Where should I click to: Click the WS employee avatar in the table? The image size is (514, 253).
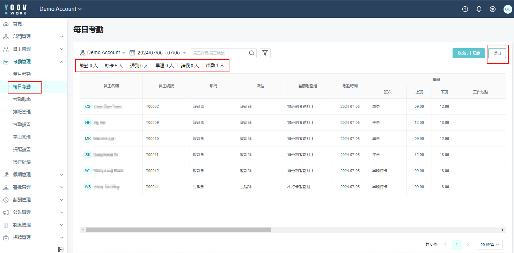point(88,187)
